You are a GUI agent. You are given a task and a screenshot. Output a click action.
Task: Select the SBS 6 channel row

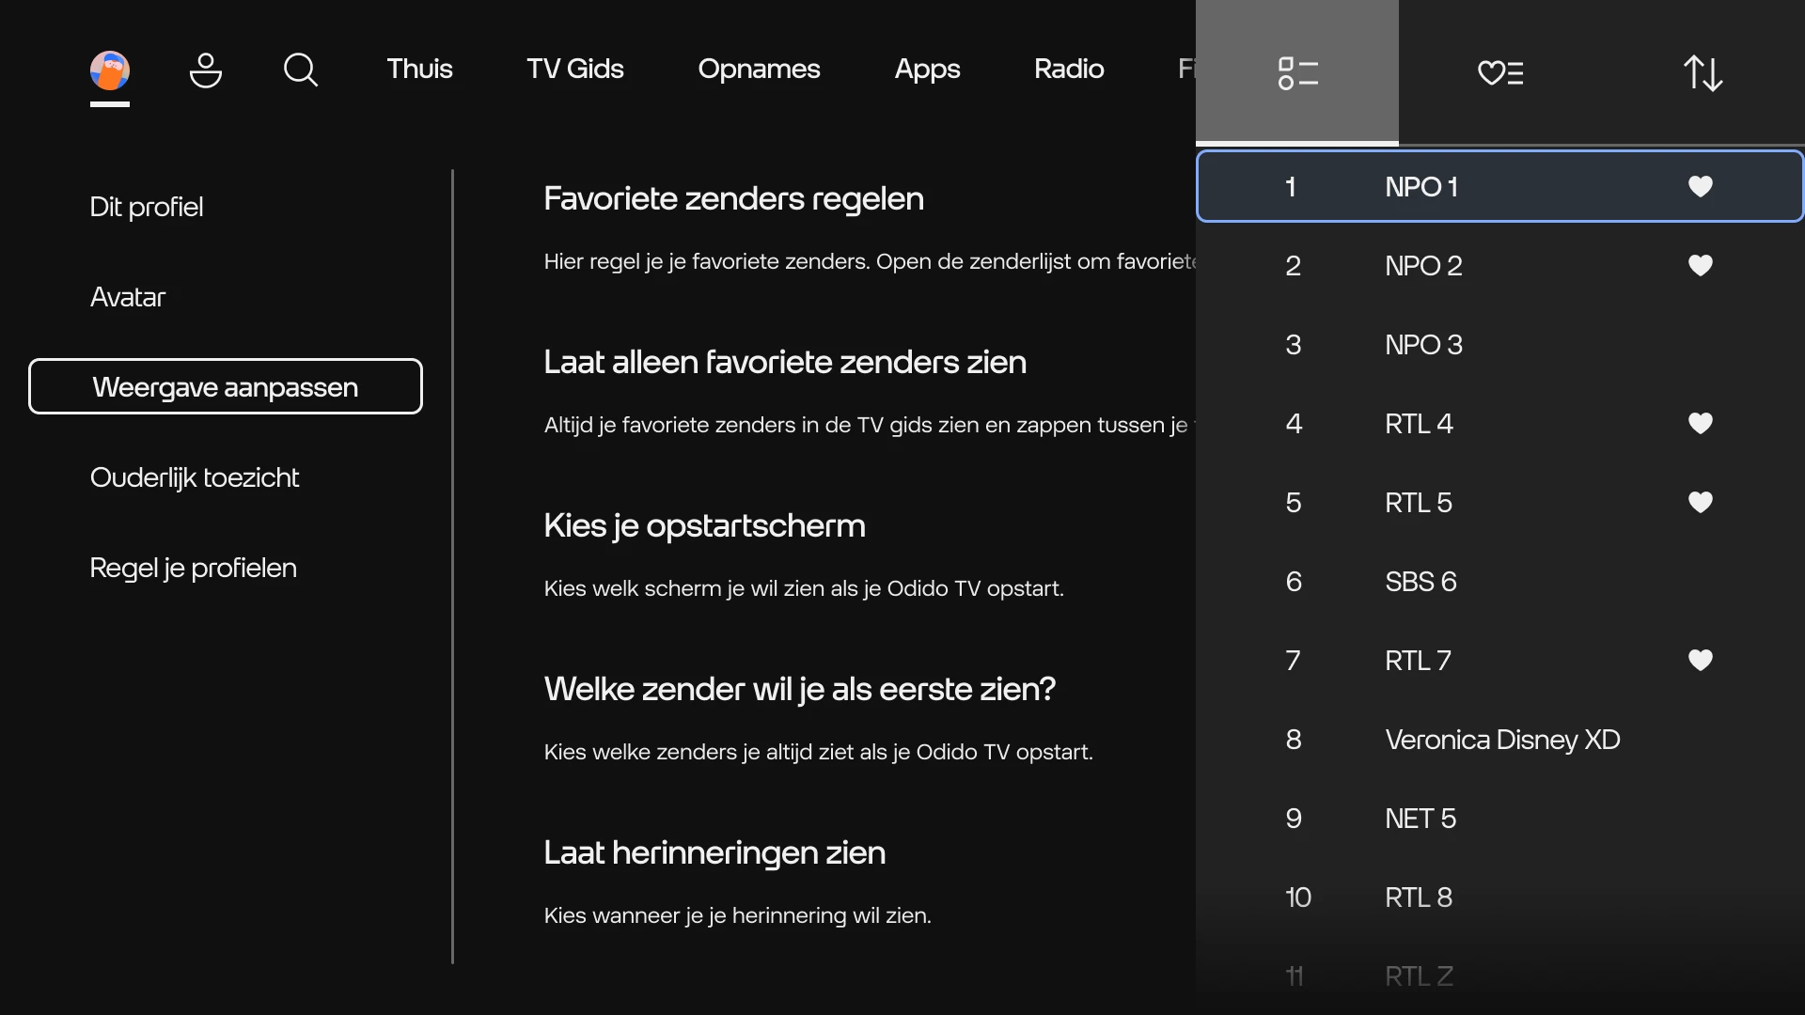tap(1500, 582)
